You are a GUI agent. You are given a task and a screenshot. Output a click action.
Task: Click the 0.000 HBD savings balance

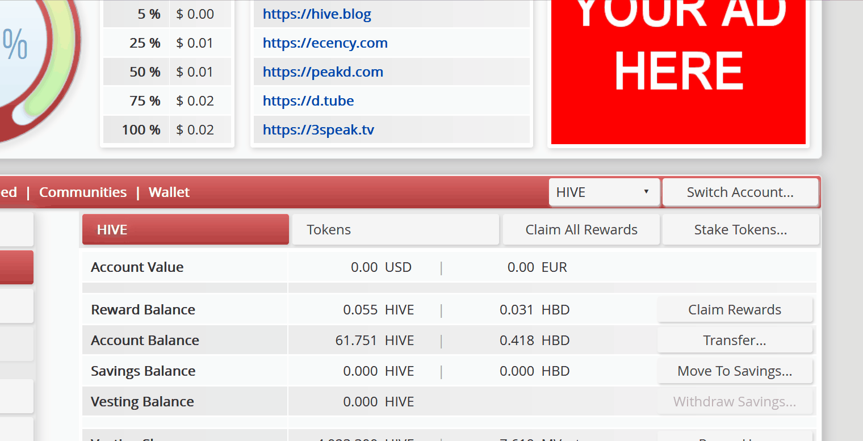534,371
